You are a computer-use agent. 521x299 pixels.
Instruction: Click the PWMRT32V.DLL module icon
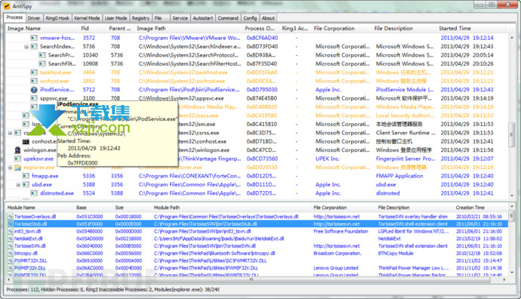(11, 260)
